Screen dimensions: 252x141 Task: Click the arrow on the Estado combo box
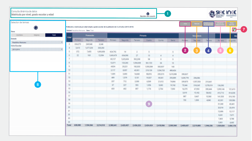tap(62, 42)
